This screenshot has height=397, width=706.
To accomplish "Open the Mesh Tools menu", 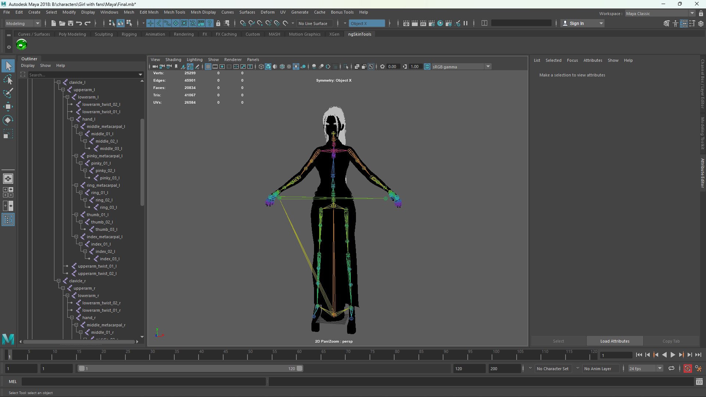I will coord(174,12).
